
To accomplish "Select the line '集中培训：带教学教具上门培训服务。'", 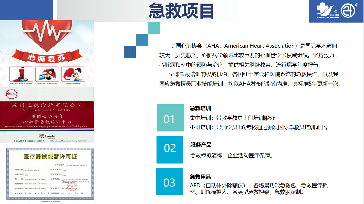I will click(x=234, y=118).
